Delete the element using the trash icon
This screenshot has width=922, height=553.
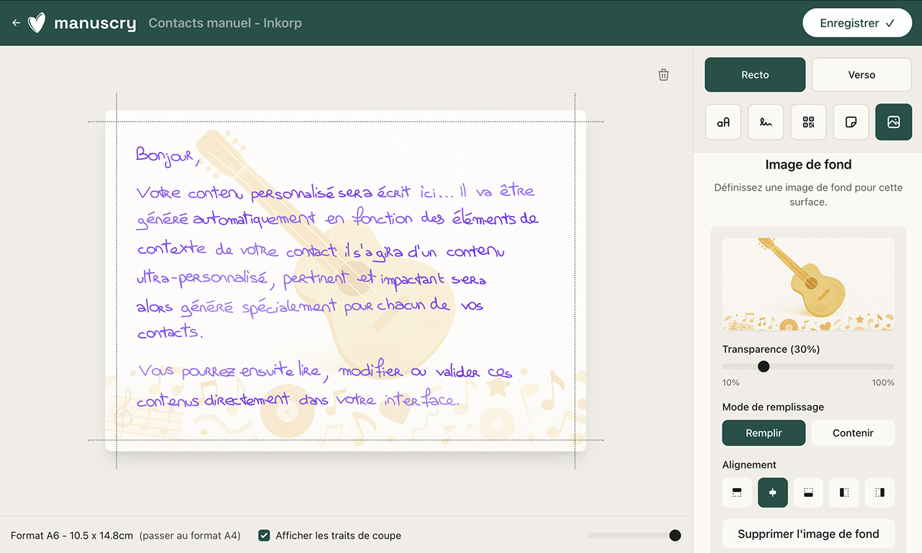pos(663,75)
